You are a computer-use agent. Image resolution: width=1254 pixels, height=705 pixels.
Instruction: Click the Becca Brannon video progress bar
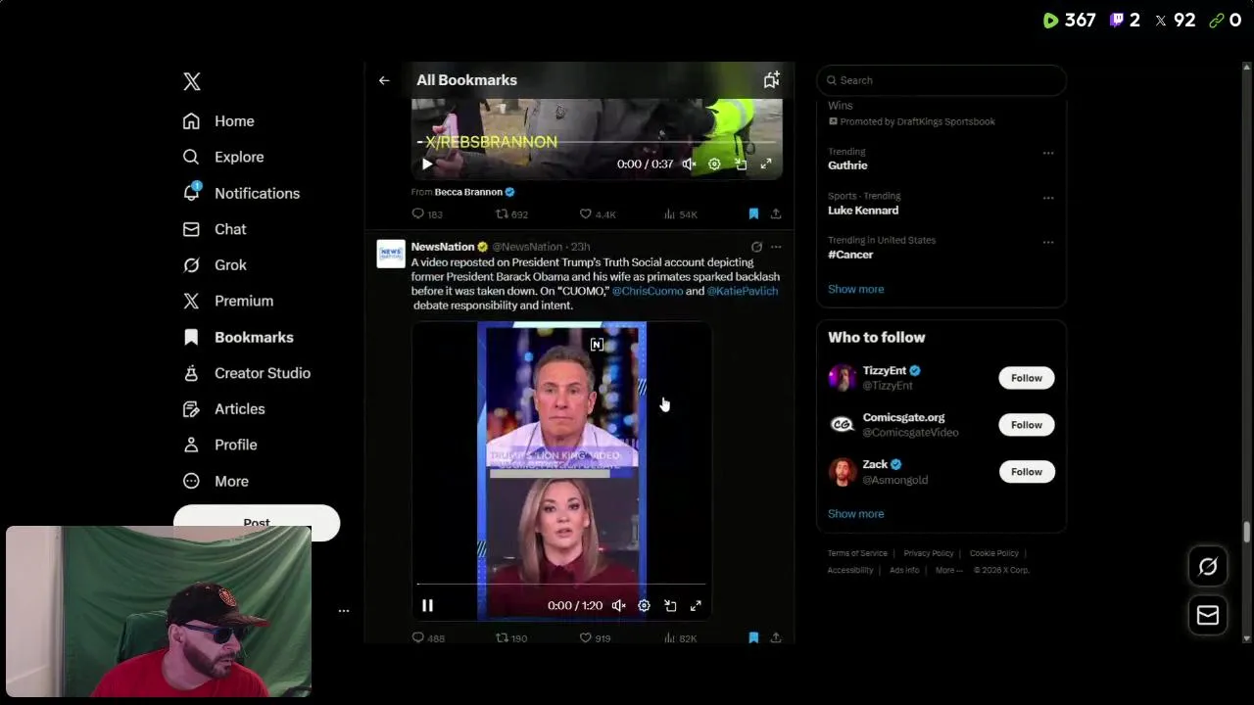[x=597, y=143]
